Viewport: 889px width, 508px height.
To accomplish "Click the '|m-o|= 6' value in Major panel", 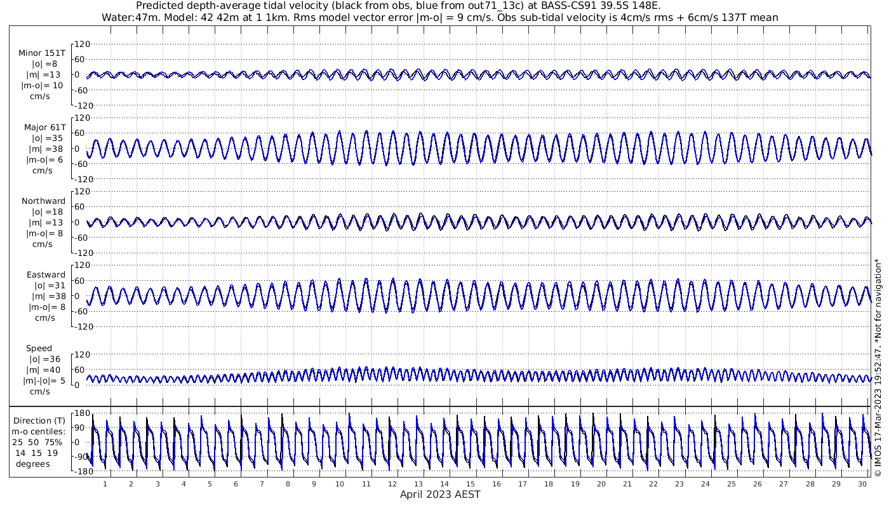I will point(44,160).
